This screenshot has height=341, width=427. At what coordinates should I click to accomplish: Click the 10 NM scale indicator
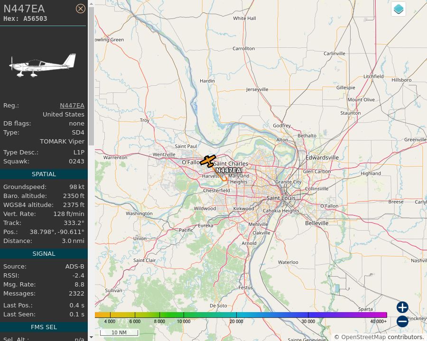119,332
